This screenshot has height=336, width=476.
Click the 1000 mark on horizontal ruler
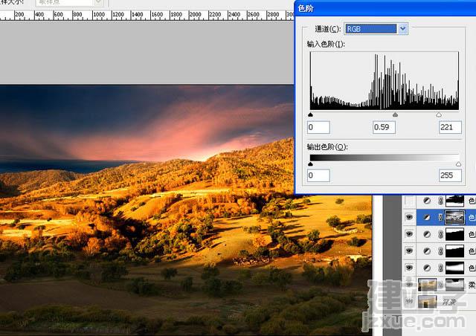(99, 14)
